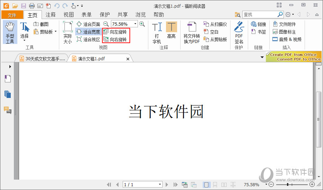This screenshot has width=323, height=190.
Task: Select the Hand tool (手型工具)
Action: (x=10, y=32)
